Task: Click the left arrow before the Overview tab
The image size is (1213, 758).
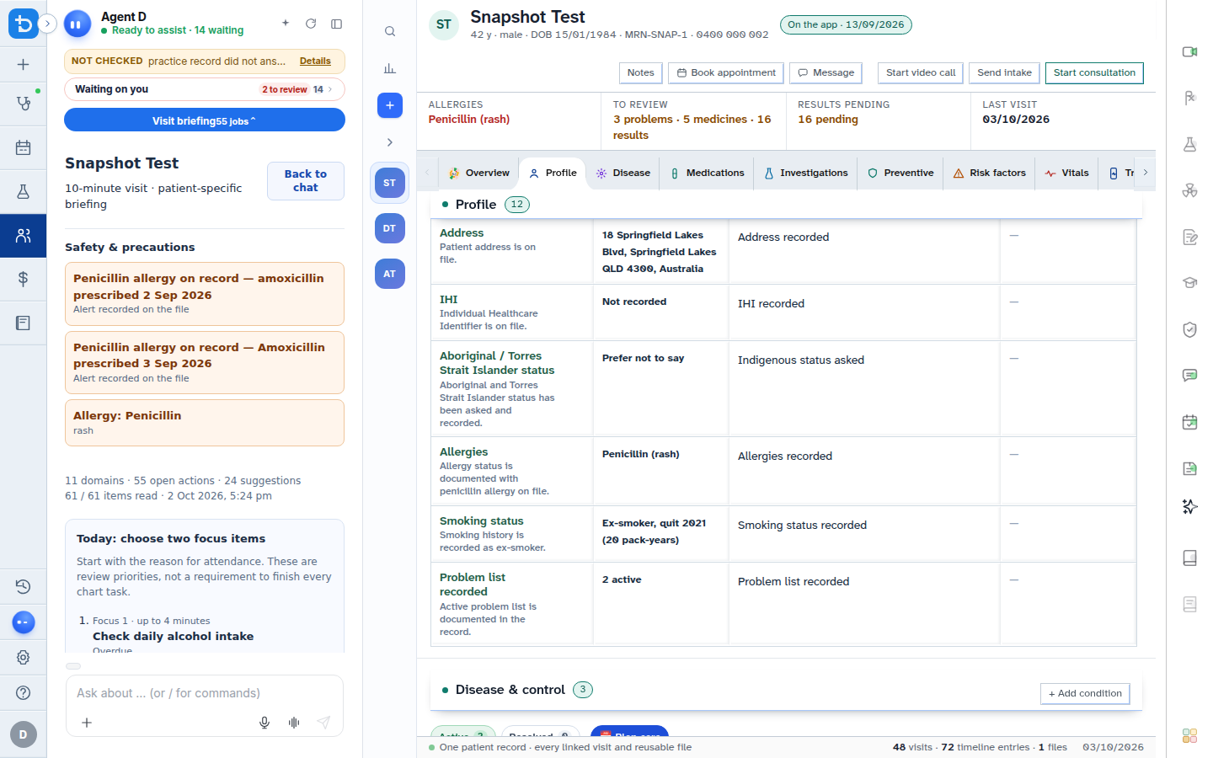Action: point(427,173)
